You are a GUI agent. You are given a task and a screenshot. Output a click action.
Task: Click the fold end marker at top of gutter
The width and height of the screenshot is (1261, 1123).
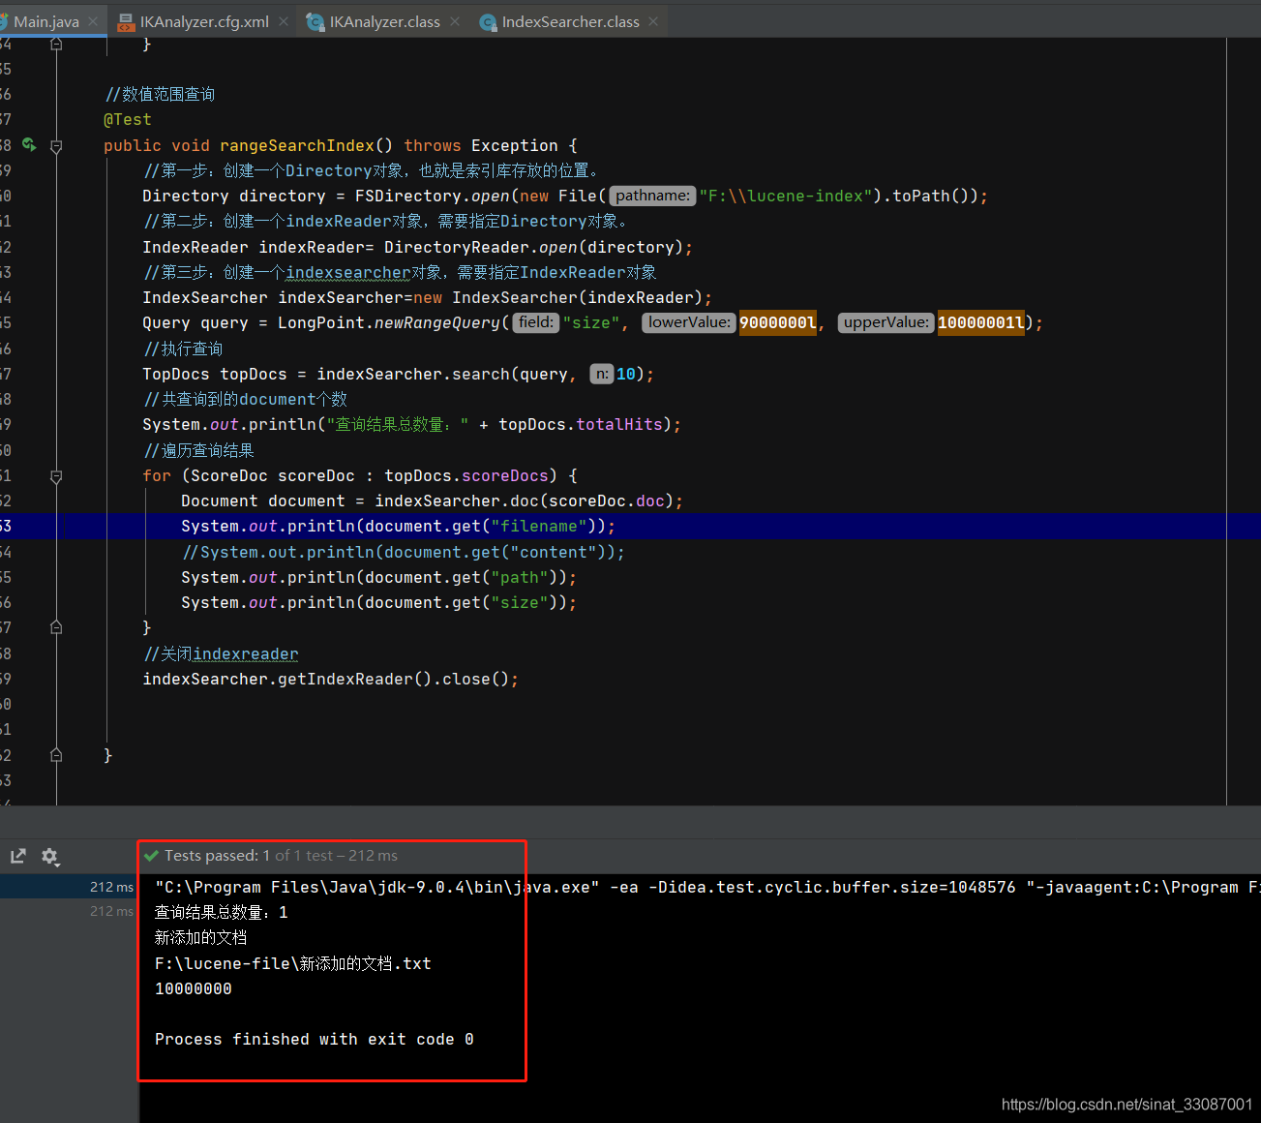[x=56, y=44]
